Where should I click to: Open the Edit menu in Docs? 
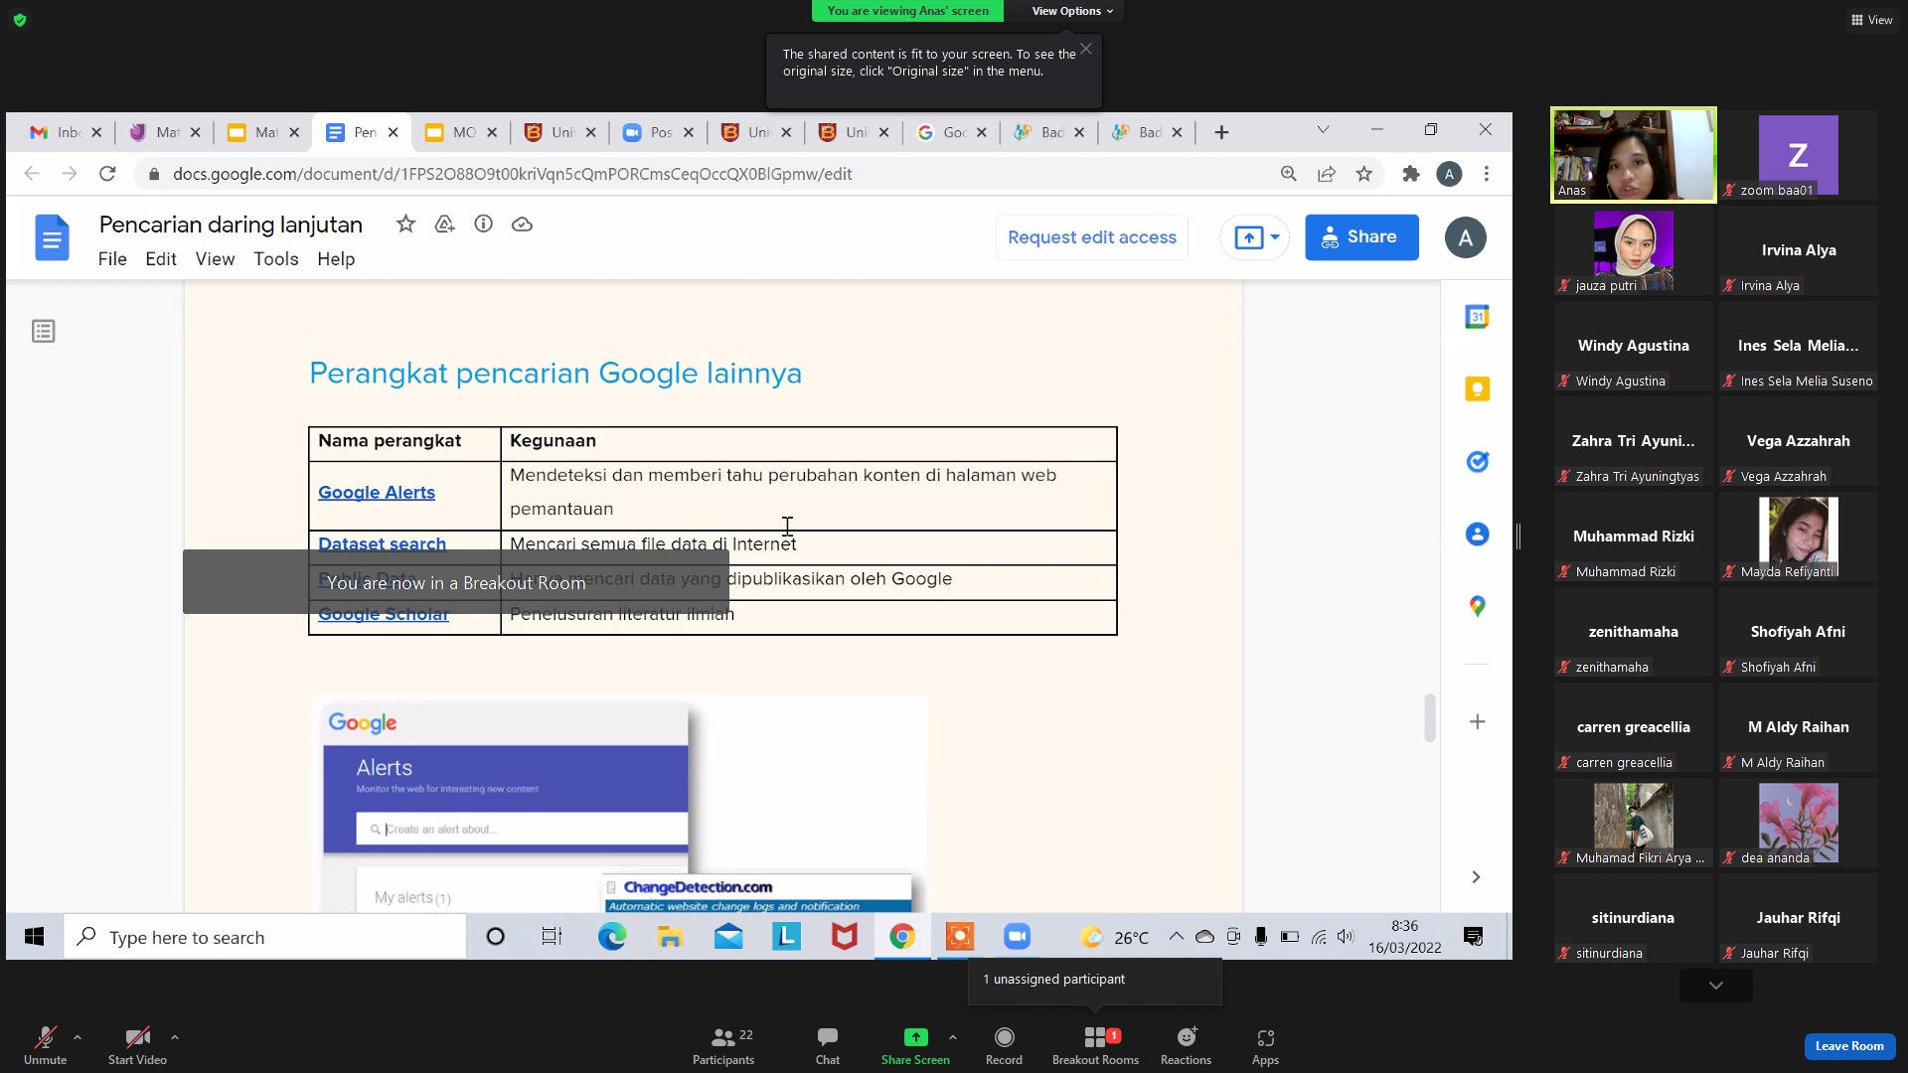tap(161, 258)
